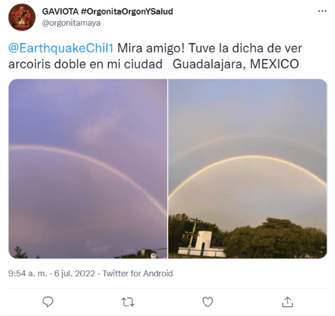Click the Twitter for Android source label
The height and width of the screenshot is (316, 335).
pos(138,273)
